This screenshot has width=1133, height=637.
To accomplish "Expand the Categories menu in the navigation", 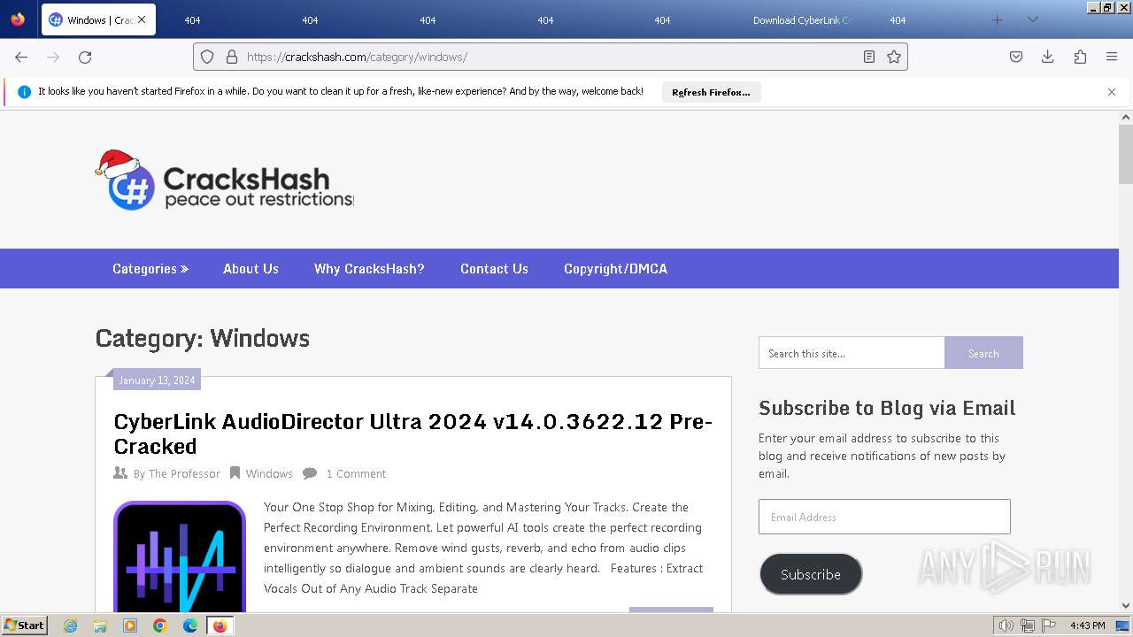I will point(150,269).
